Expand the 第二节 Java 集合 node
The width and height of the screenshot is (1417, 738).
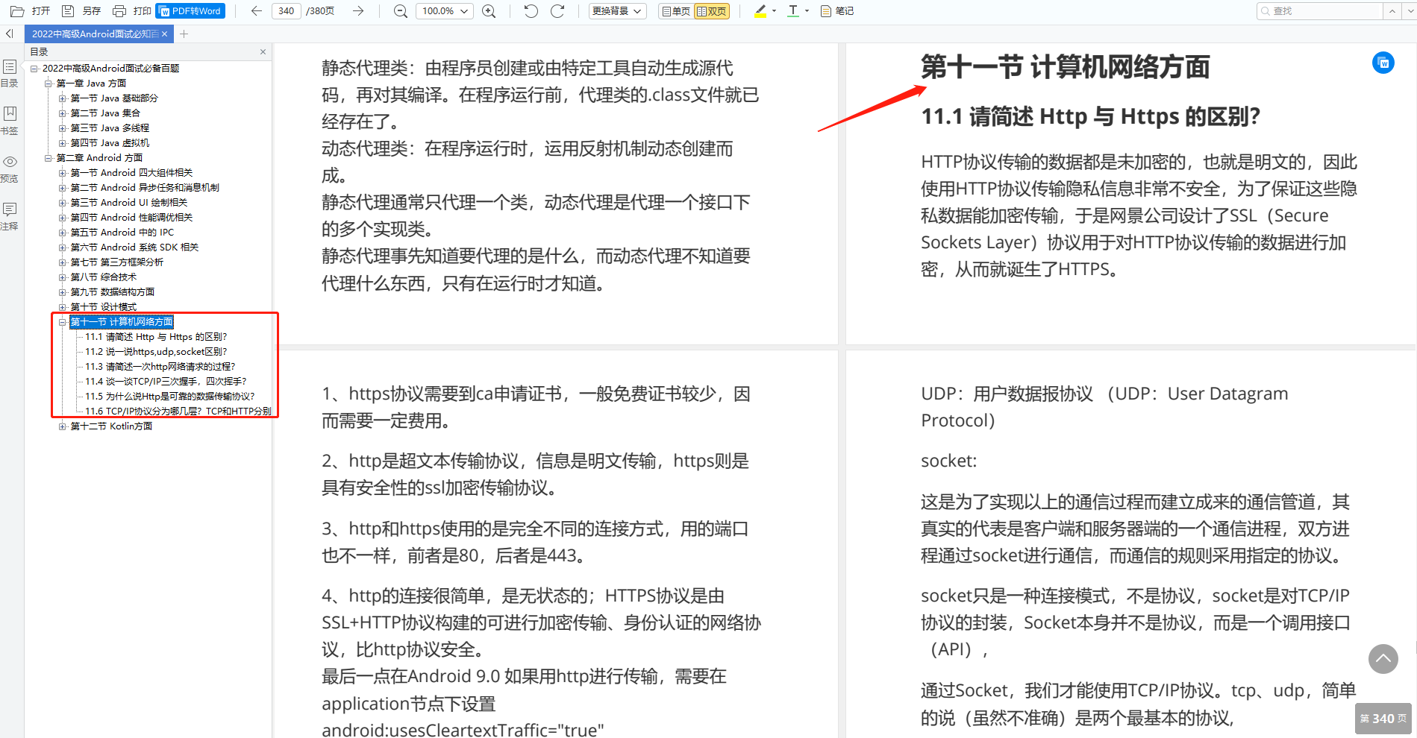click(x=63, y=113)
